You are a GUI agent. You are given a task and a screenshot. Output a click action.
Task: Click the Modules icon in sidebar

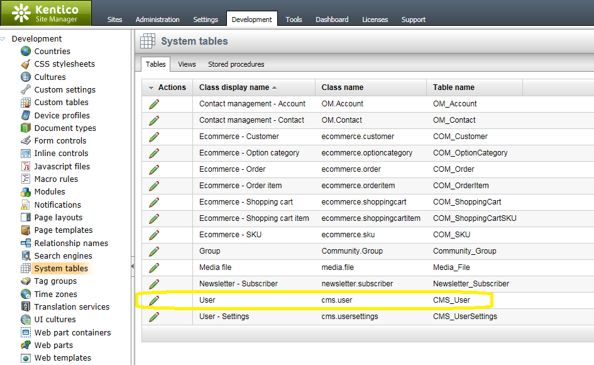click(26, 192)
